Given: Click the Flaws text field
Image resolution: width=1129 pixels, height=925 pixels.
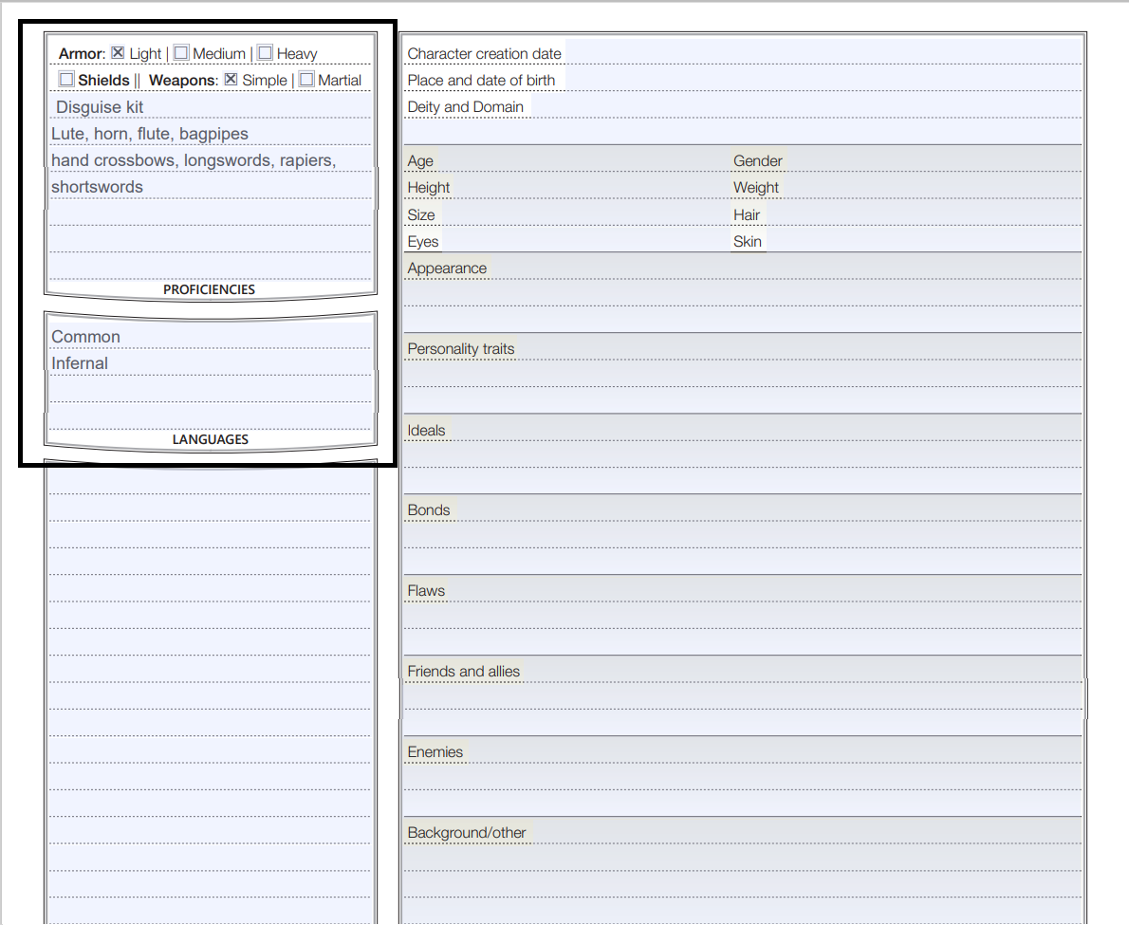Looking at the screenshot, I should click(742, 616).
